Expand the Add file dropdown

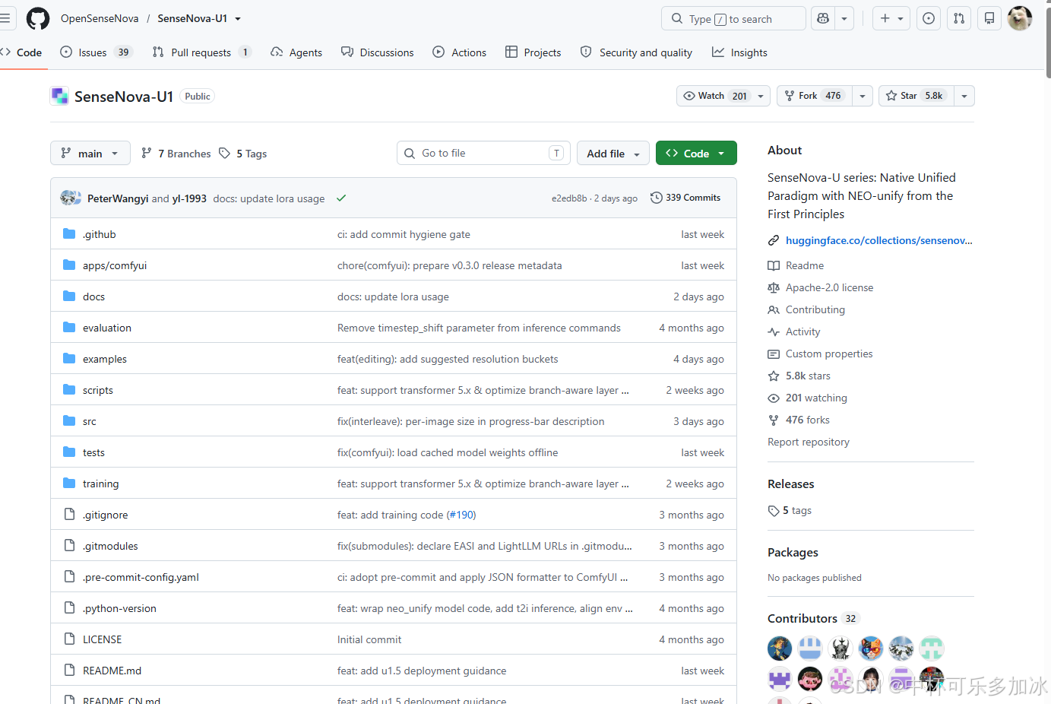(x=613, y=153)
